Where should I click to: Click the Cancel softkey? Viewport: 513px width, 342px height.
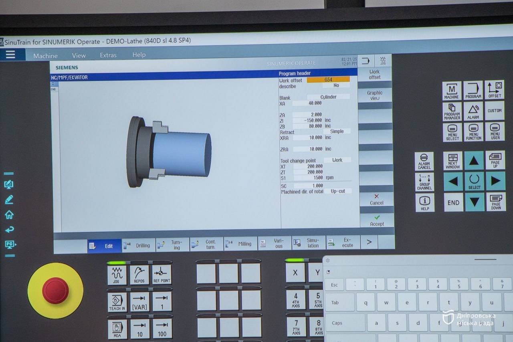376,199
